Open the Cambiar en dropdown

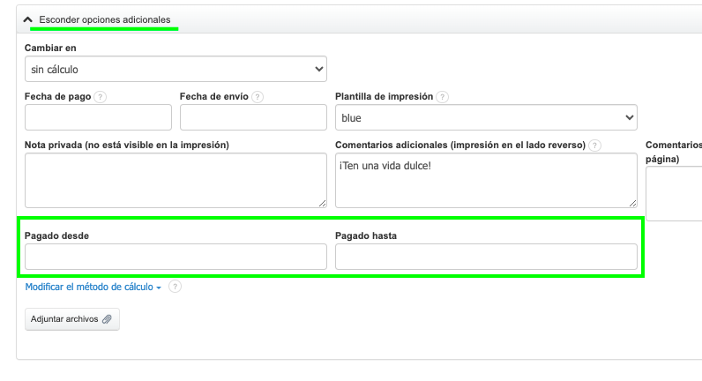[175, 69]
